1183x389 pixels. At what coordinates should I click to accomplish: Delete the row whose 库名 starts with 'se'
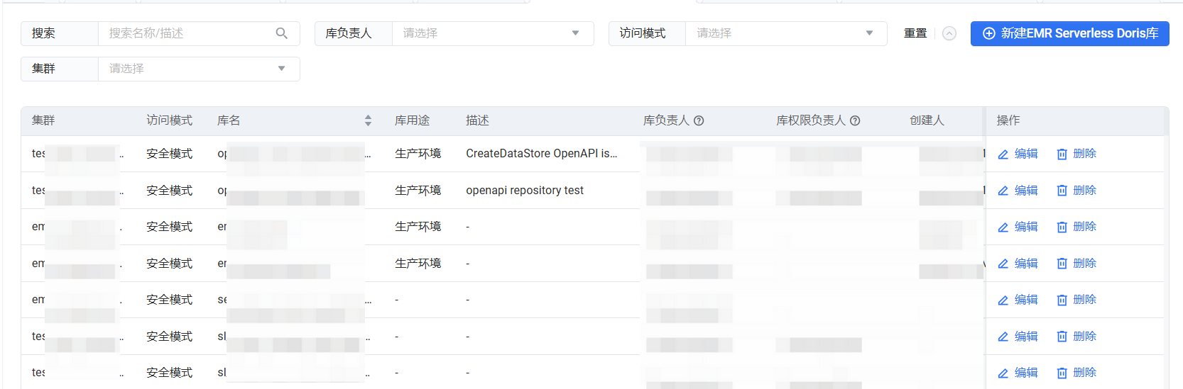(1076, 300)
